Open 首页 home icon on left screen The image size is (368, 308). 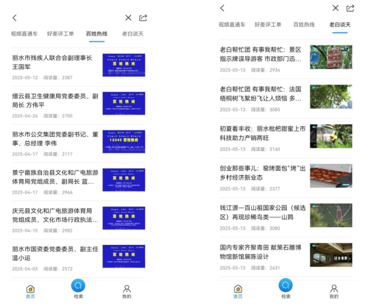point(30,292)
